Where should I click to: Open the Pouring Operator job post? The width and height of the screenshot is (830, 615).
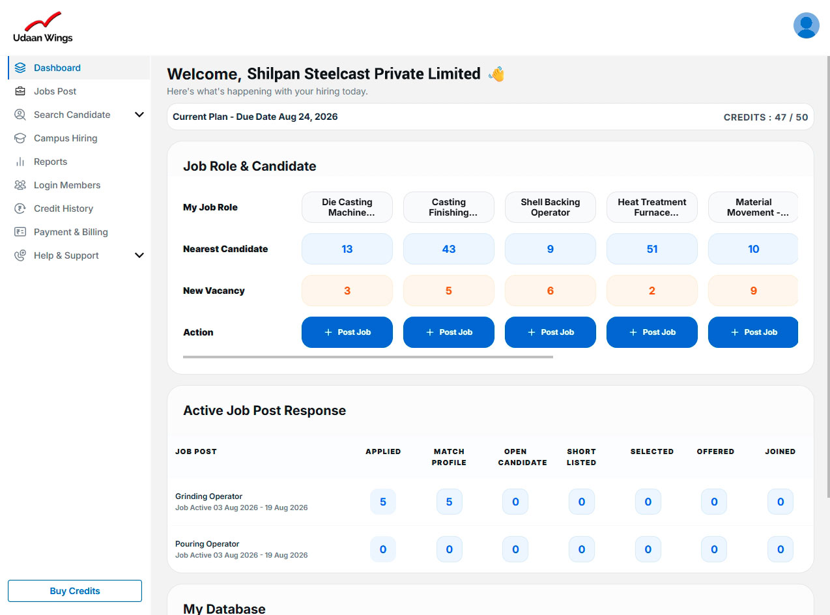[207, 544]
